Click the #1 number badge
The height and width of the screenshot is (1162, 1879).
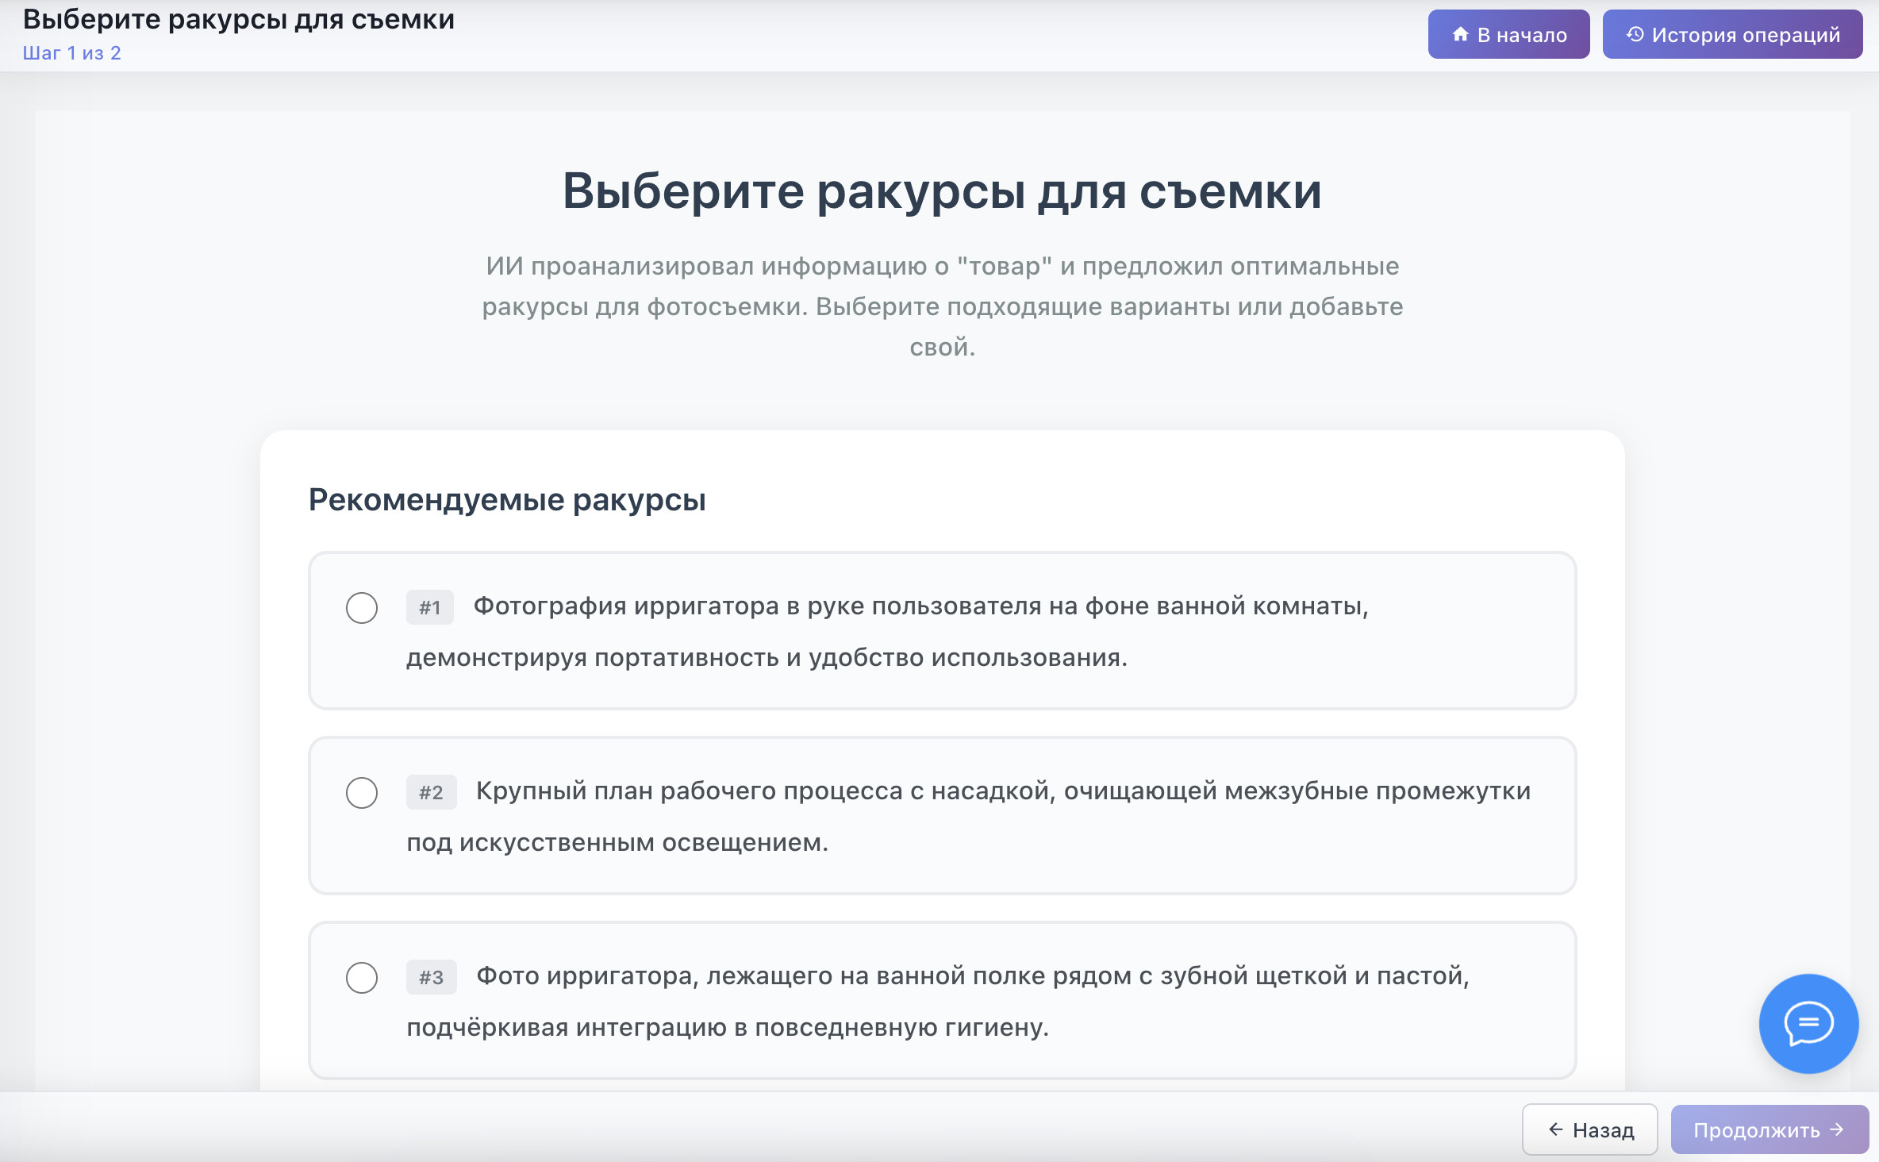click(x=430, y=608)
